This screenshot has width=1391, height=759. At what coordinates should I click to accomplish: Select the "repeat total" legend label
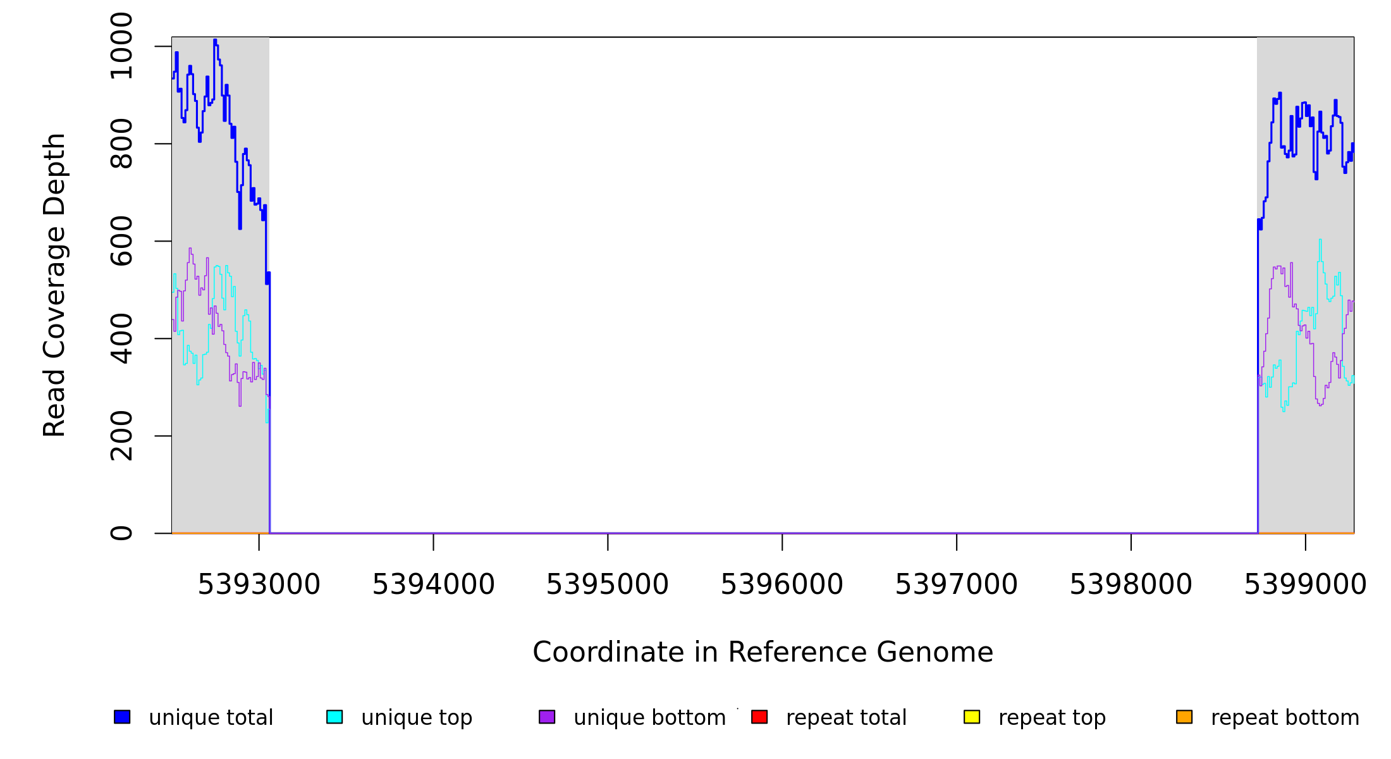tap(846, 718)
